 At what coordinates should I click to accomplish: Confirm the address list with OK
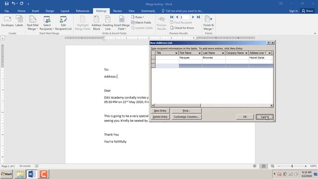pyautogui.click(x=245, y=117)
